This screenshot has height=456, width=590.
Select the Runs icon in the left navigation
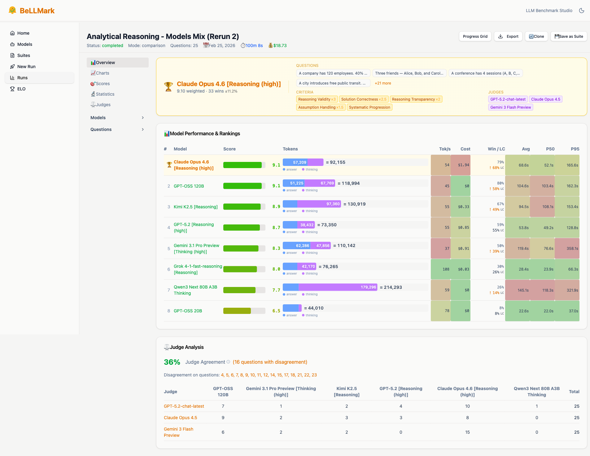(x=13, y=77)
